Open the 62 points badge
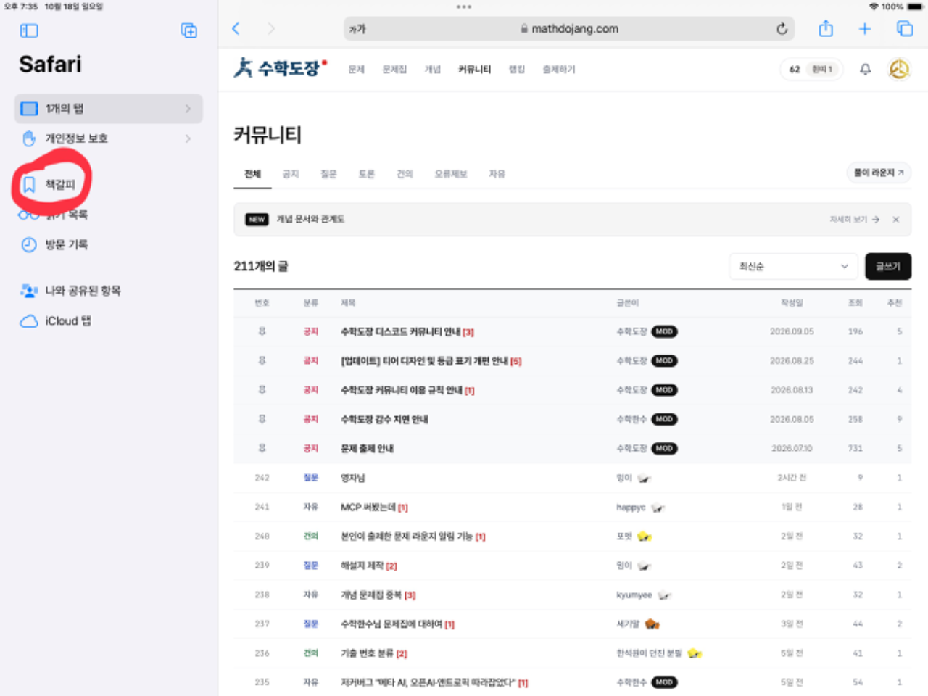The image size is (928, 696). (x=811, y=70)
